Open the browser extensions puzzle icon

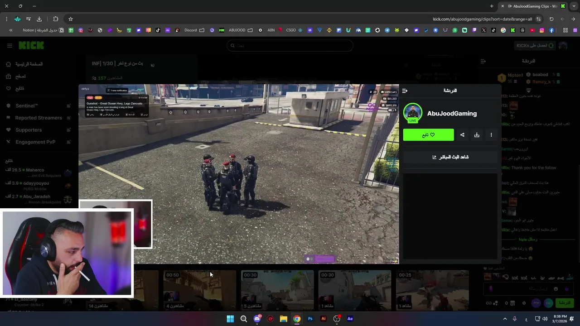[56, 19]
